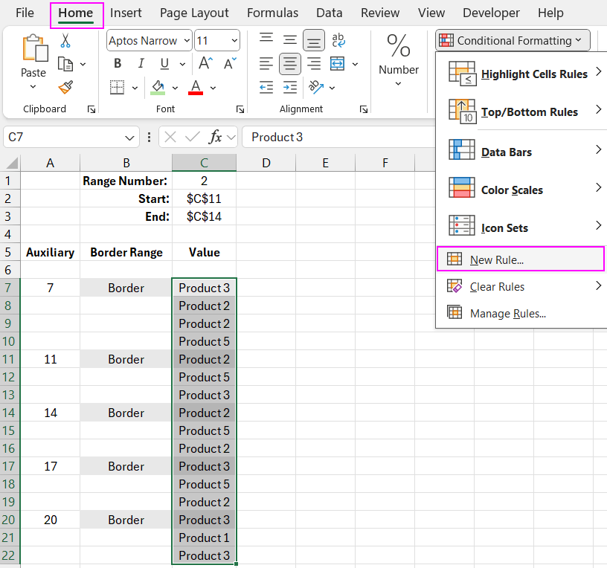Viewport: 607px width, 568px height.
Task: Click the Insert Function fx icon
Action: click(215, 137)
